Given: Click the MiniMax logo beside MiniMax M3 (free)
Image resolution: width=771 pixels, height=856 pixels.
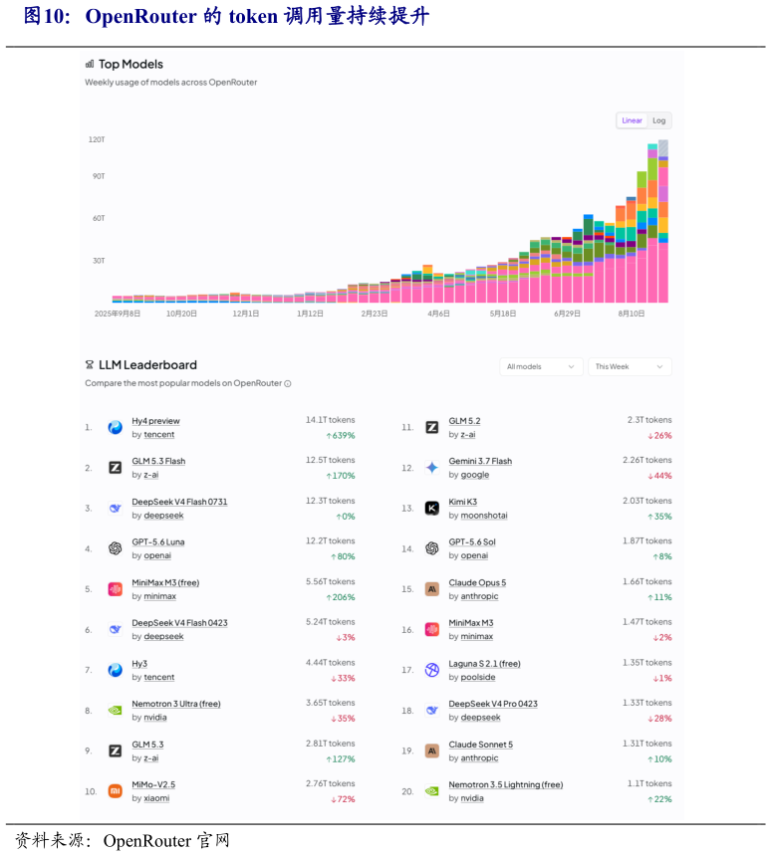Looking at the screenshot, I should pyautogui.click(x=115, y=589).
